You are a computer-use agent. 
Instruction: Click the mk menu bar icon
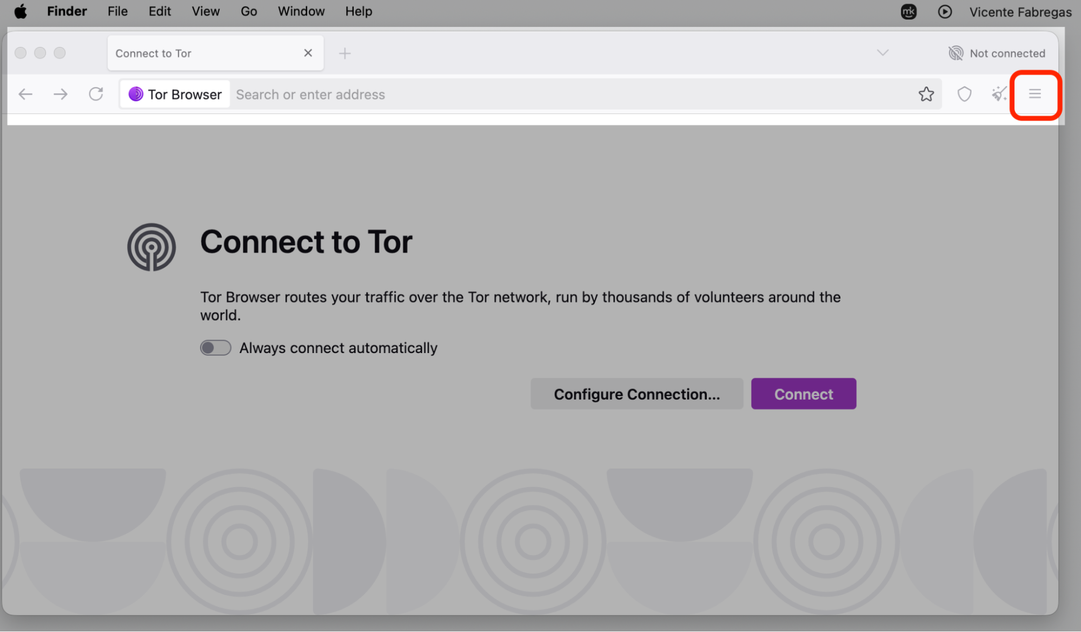[x=908, y=11]
